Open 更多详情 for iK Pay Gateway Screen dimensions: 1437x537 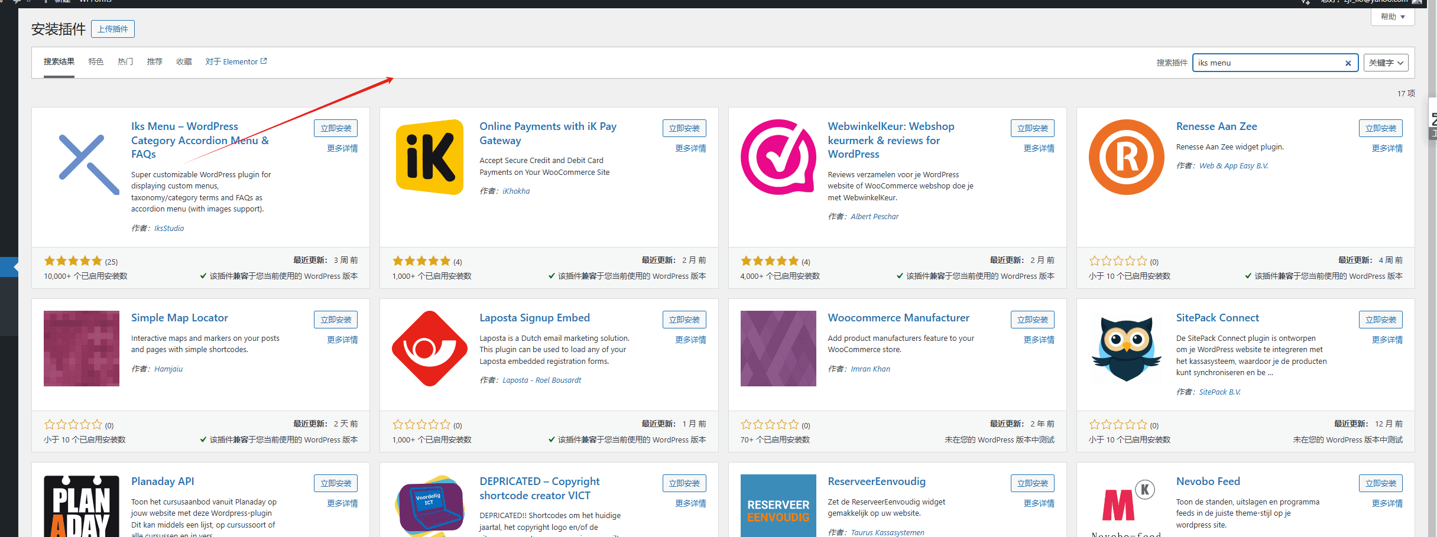[690, 148]
